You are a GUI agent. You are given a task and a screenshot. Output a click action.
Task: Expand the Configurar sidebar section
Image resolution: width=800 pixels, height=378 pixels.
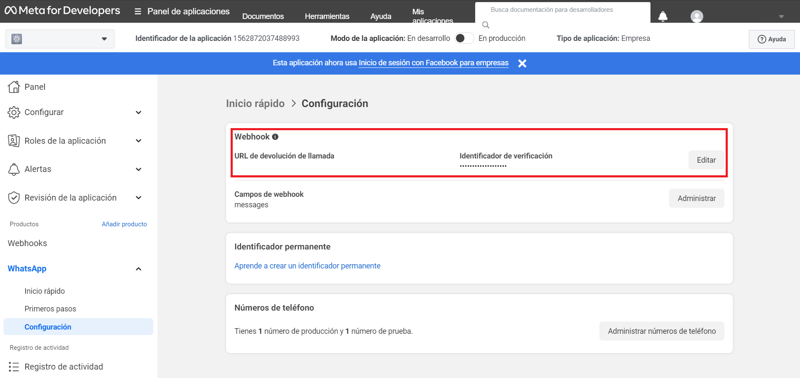point(138,113)
